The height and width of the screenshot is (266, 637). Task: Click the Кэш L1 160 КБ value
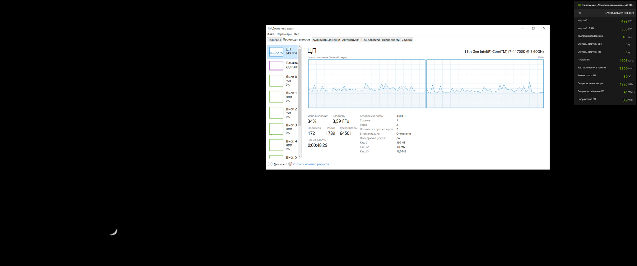click(x=401, y=143)
